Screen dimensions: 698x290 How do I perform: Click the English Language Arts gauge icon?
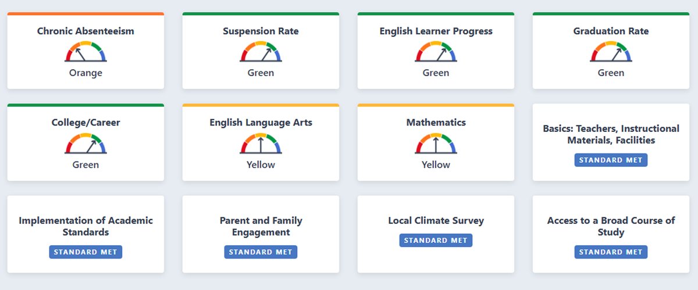tap(261, 144)
